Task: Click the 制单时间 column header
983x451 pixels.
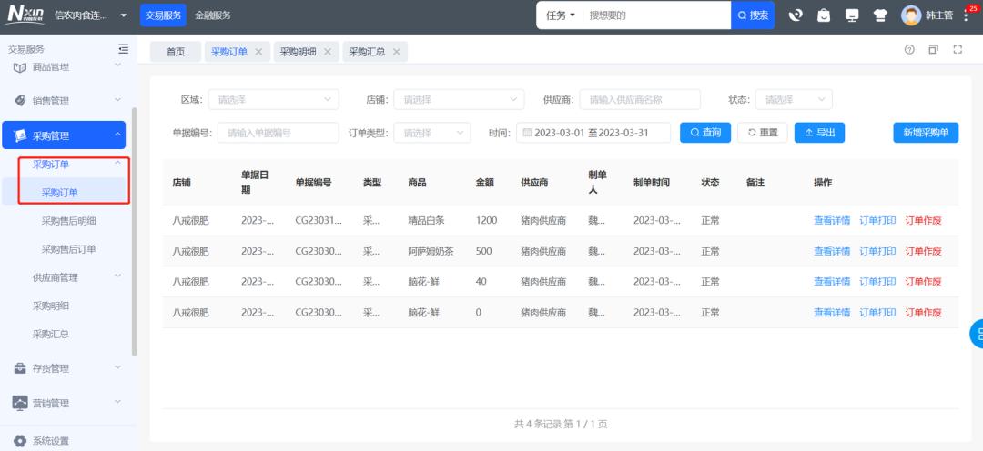Action: [x=652, y=183]
